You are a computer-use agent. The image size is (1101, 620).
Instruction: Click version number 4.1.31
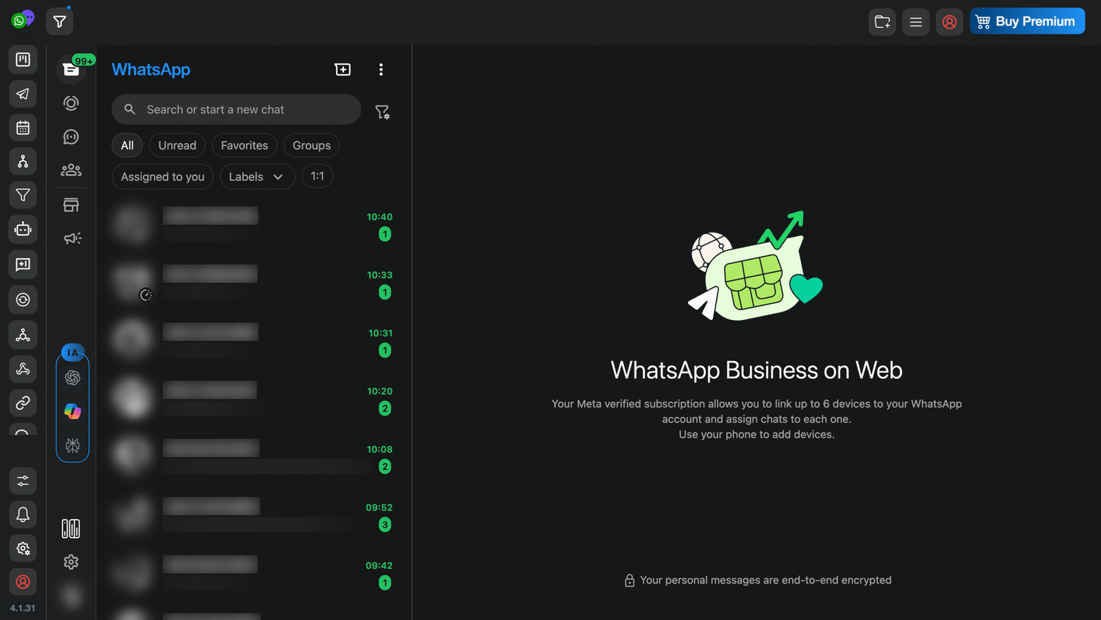click(x=23, y=608)
